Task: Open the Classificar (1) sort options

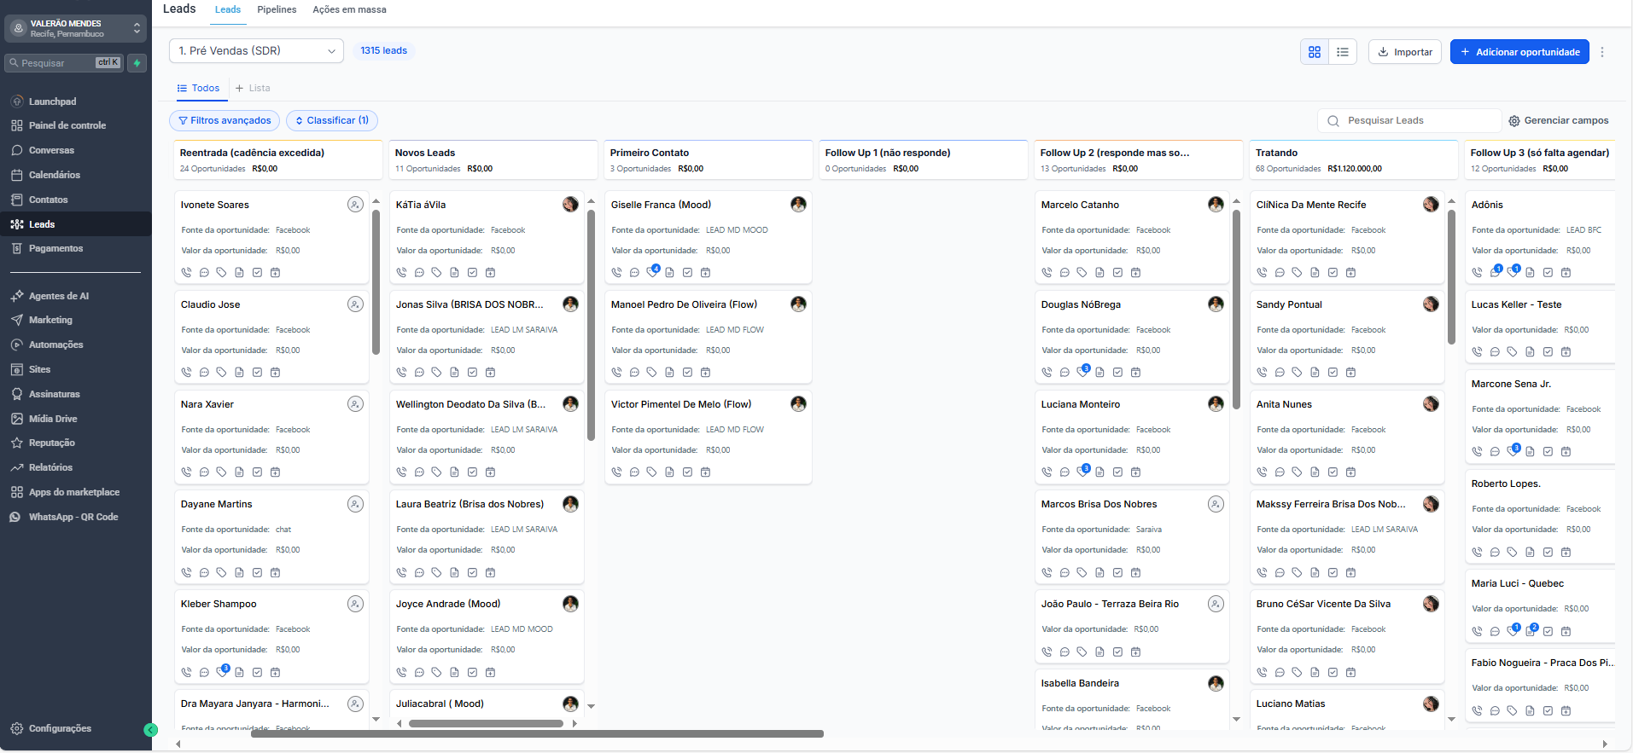Action: (x=332, y=120)
